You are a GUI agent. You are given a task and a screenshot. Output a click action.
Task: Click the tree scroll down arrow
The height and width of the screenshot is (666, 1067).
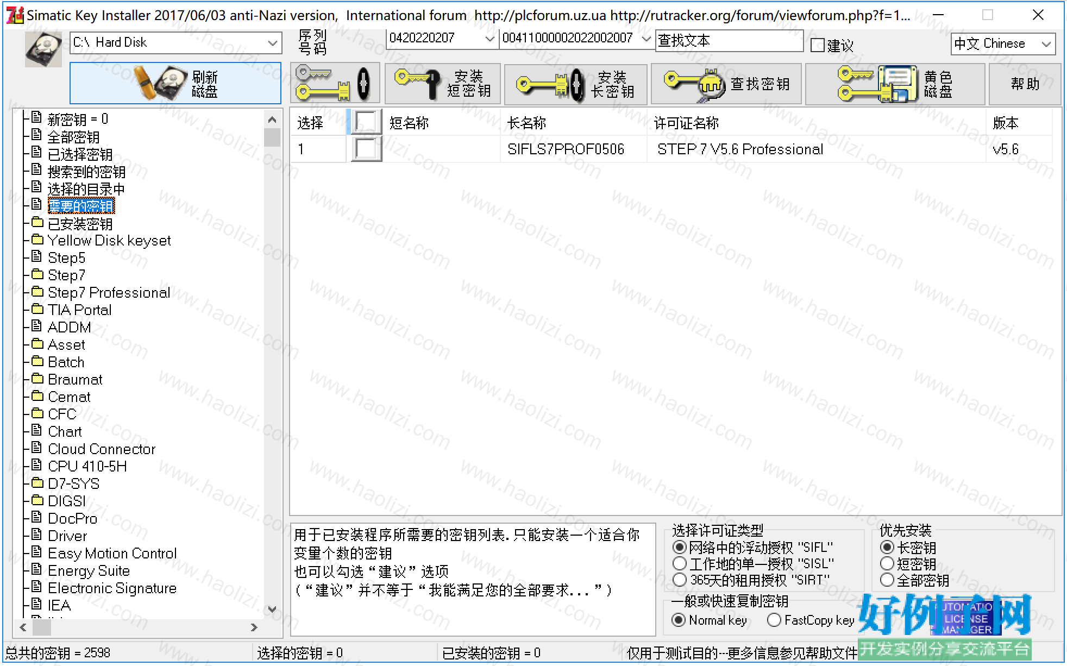point(272,610)
